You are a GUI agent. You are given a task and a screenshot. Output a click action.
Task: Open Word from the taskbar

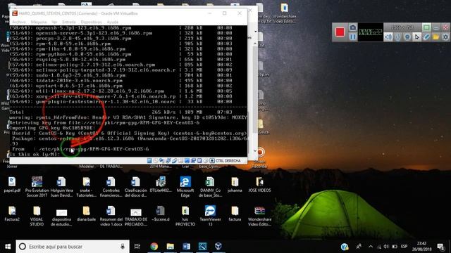tap(186, 247)
